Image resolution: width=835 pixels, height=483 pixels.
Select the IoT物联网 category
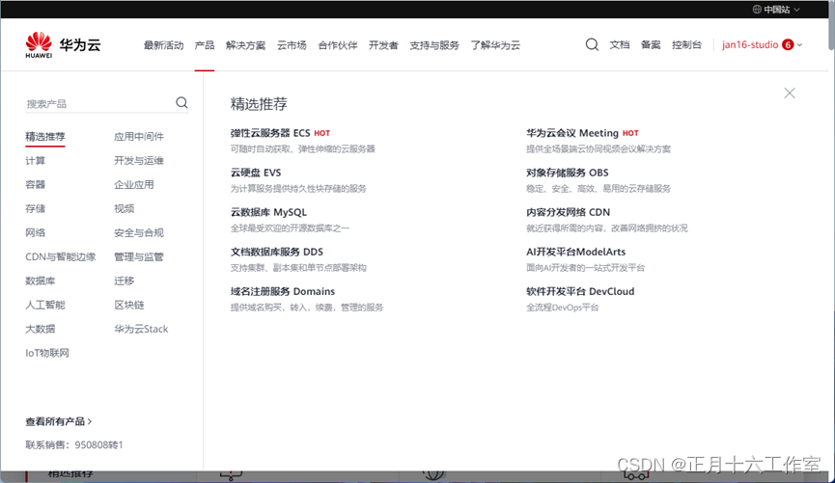47,353
